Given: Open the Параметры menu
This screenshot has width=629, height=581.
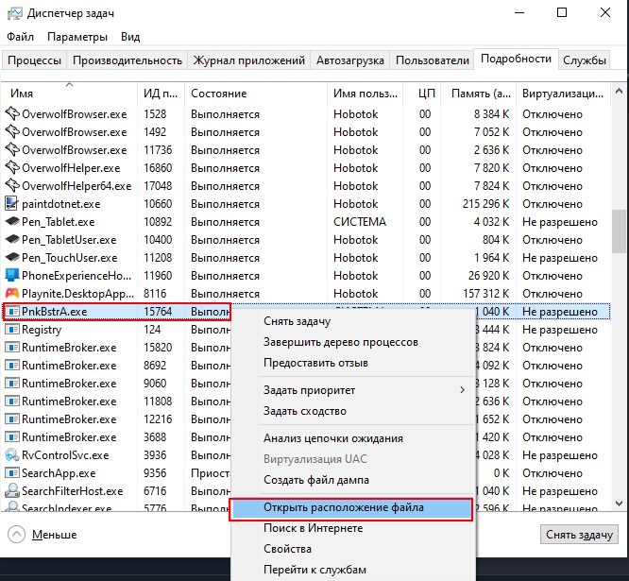Looking at the screenshot, I should (x=77, y=37).
